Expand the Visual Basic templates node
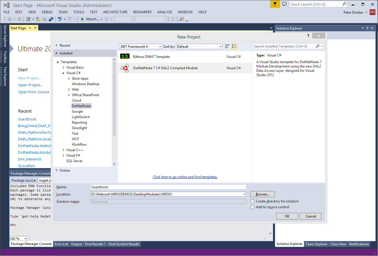This screenshot has width=378, height=256. click(x=64, y=67)
